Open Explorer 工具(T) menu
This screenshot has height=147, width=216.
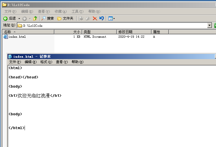[x=77, y=12]
